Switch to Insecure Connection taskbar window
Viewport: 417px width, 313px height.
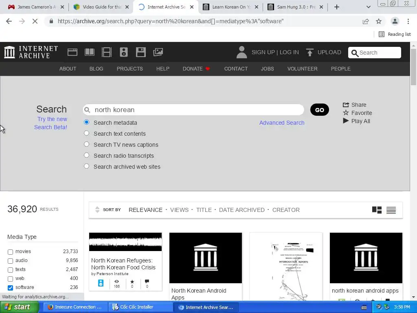point(75,307)
